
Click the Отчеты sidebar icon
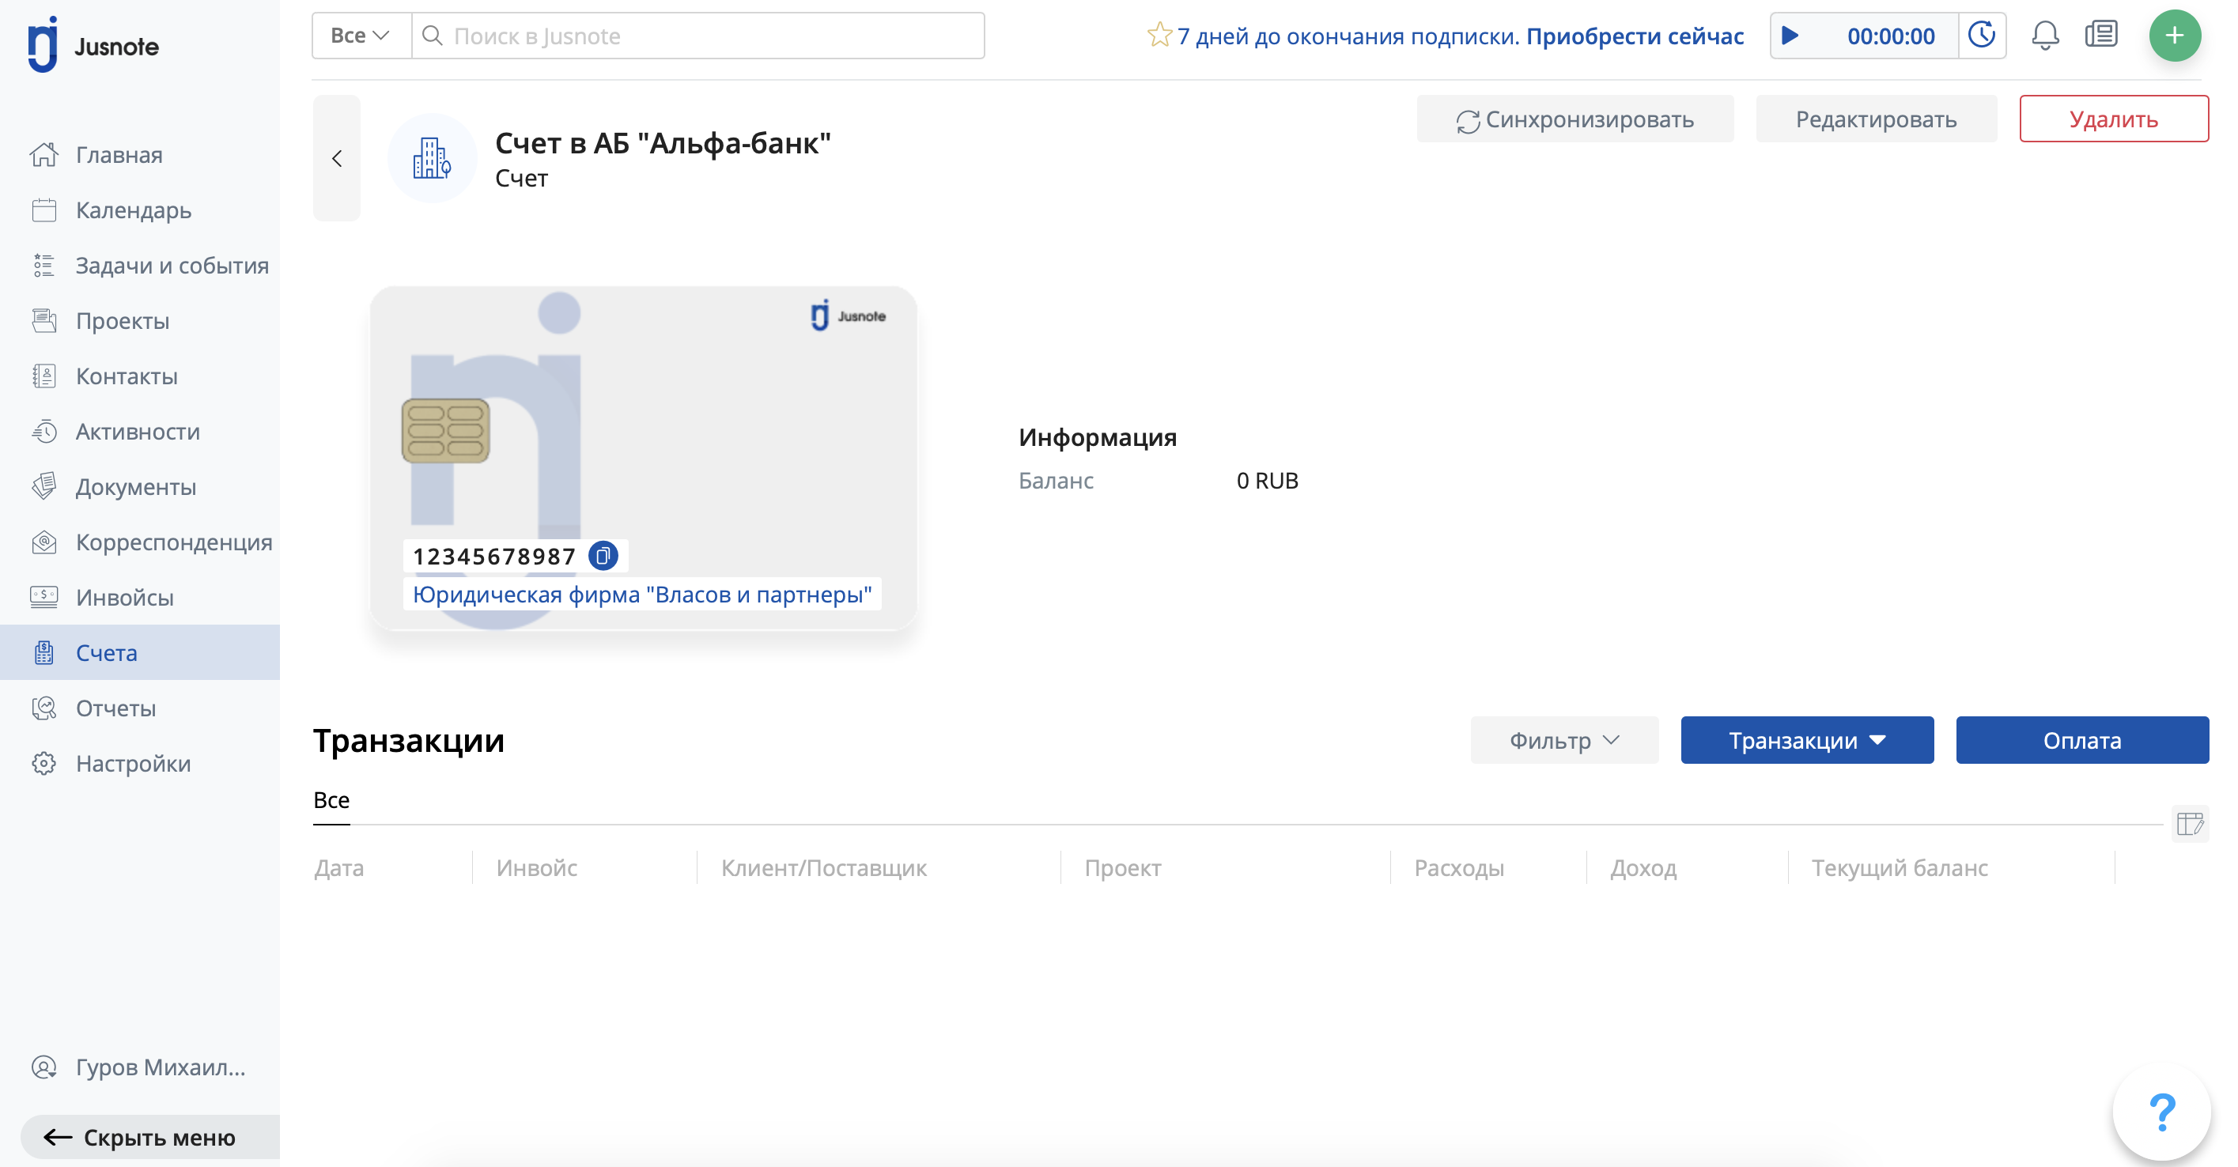(x=44, y=708)
